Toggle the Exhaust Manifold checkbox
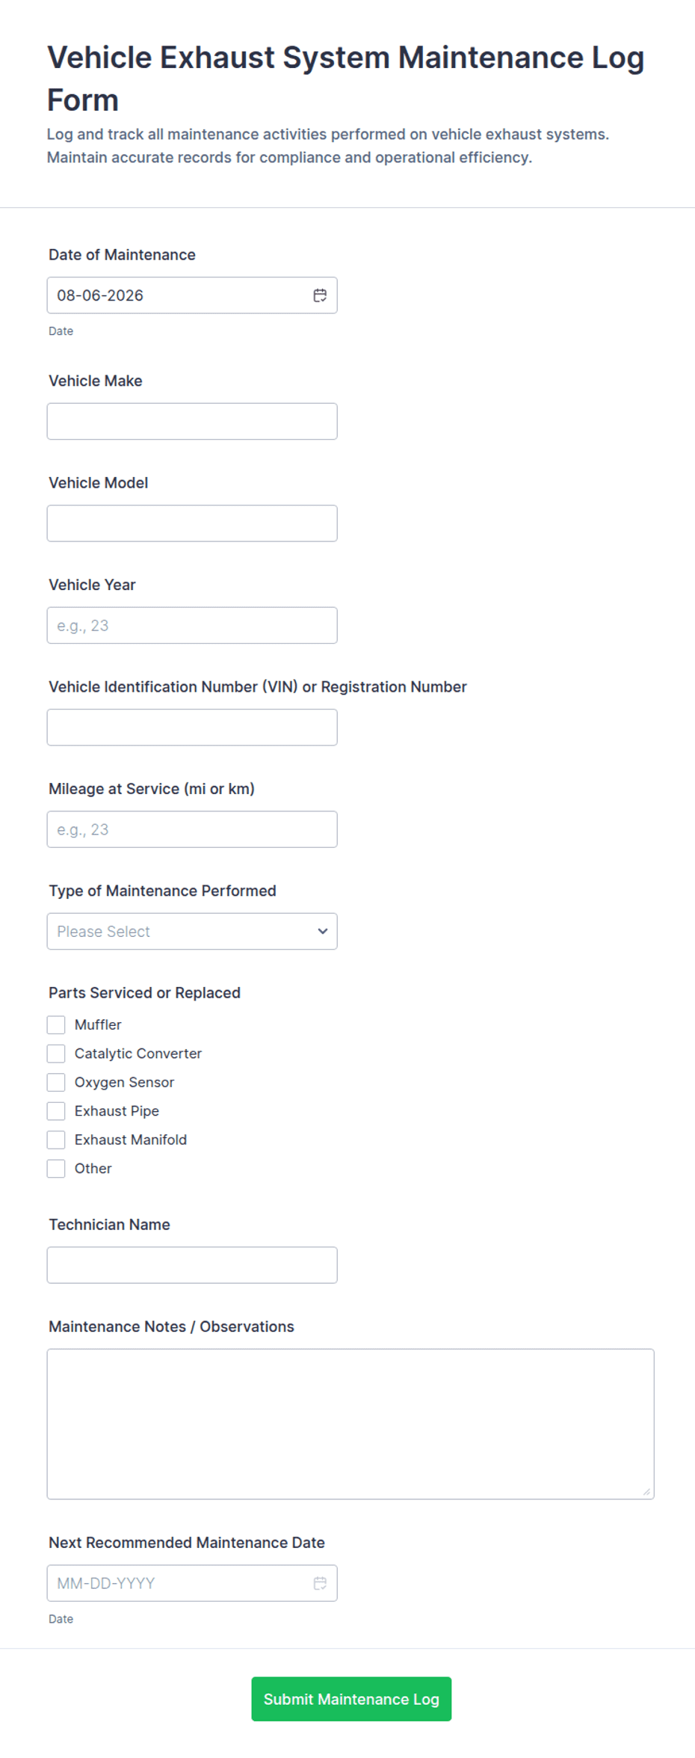The image size is (695, 1758). [x=56, y=1140]
